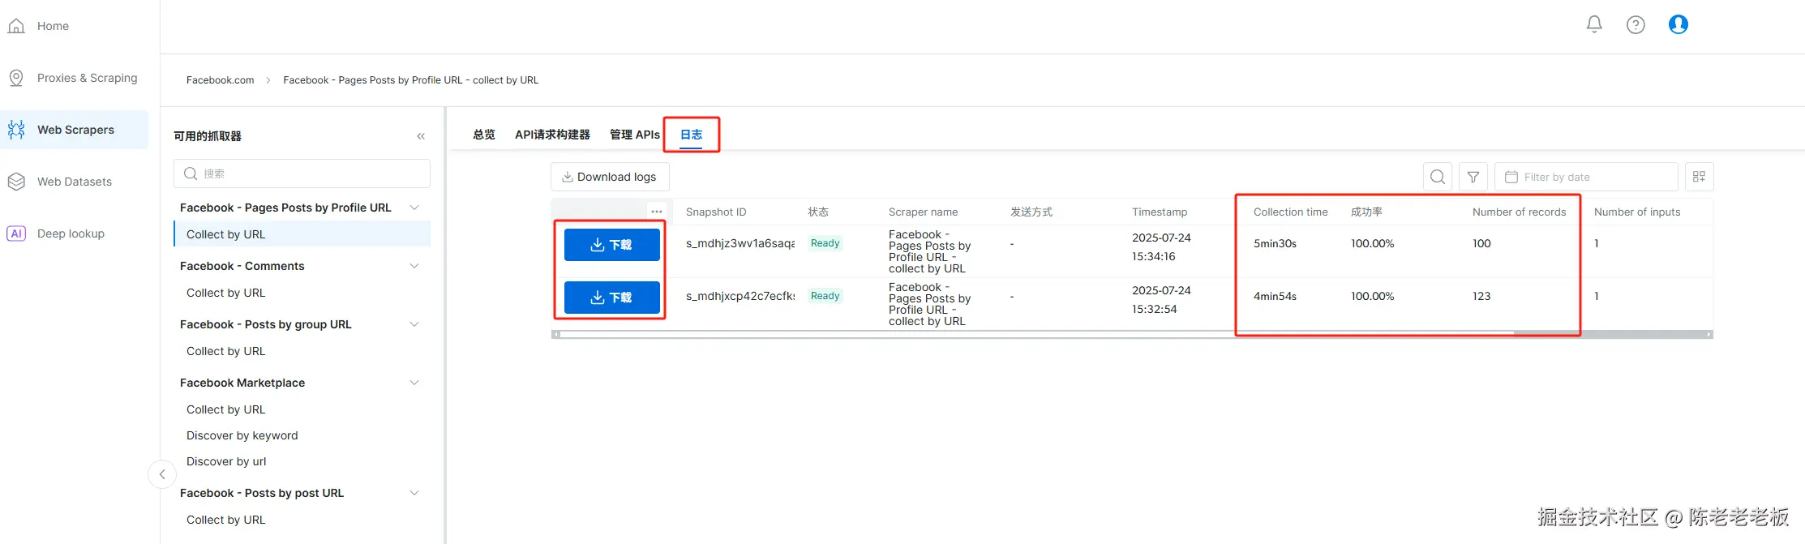The height and width of the screenshot is (544, 1805).
Task: Select Collect by URL under Posts by group URL
Action: [x=225, y=351]
